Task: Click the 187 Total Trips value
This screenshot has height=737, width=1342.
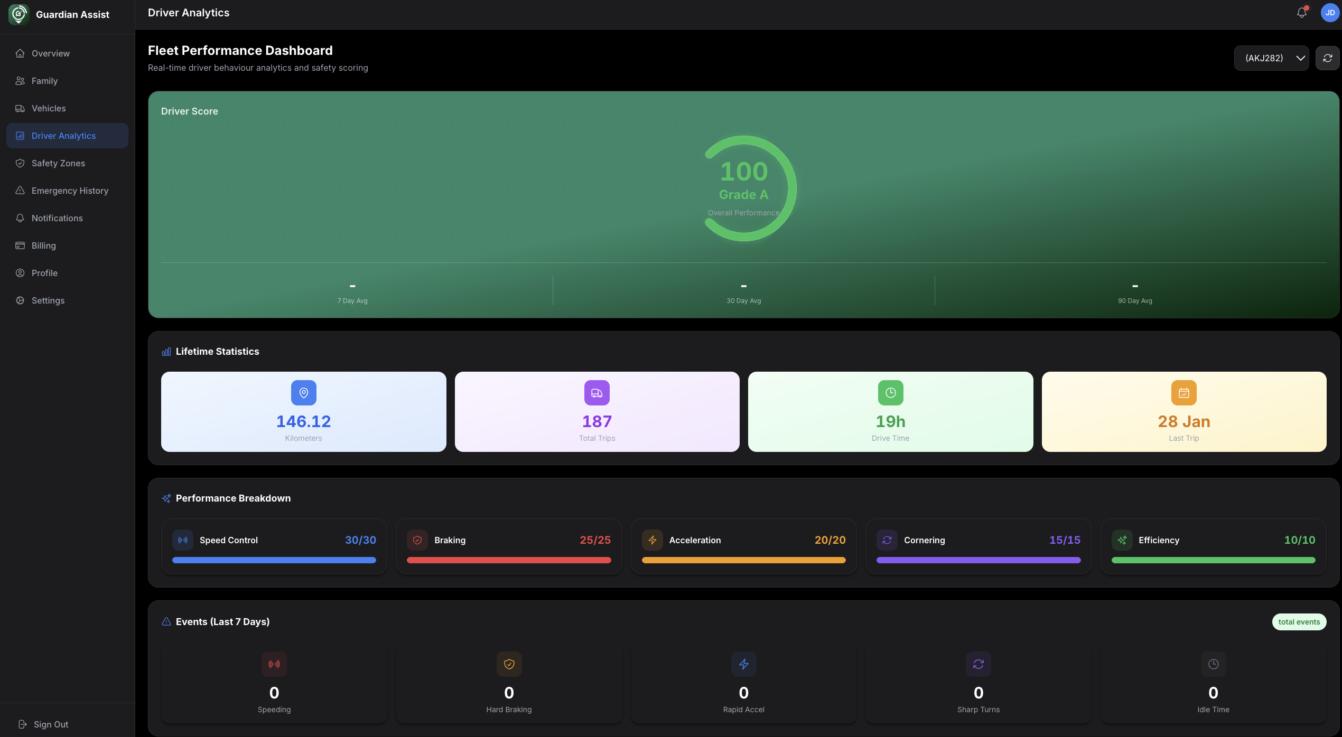Action: 597,421
